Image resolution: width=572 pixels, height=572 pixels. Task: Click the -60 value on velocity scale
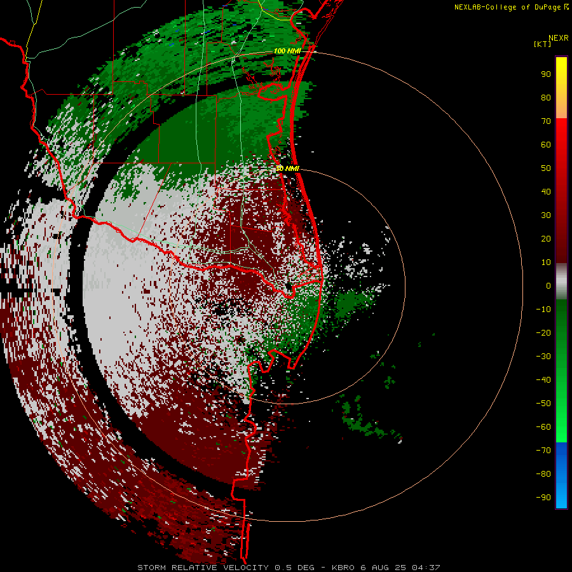(543, 427)
